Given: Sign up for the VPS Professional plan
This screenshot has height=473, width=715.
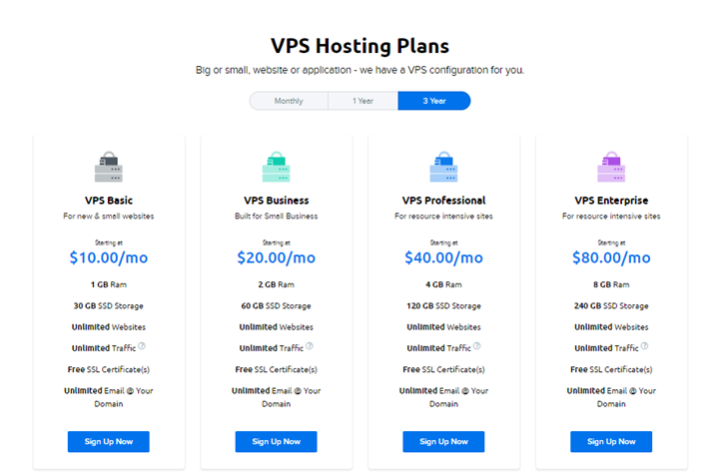Looking at the screenshot, I should [x=443, y=441].
